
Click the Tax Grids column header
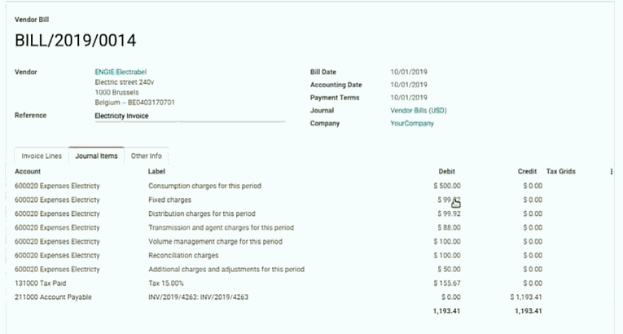pos(561,172)
